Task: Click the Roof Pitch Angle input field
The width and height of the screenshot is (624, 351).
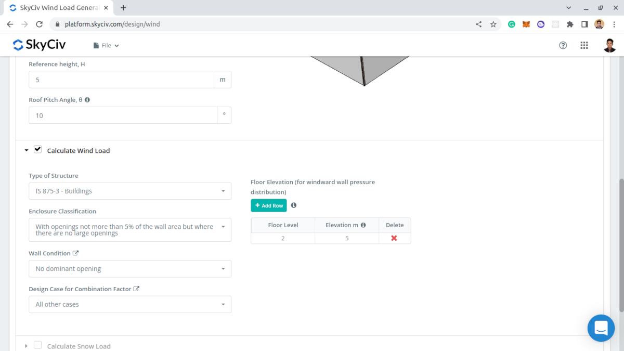Action: pyautogui.click(x=123, y=115)
